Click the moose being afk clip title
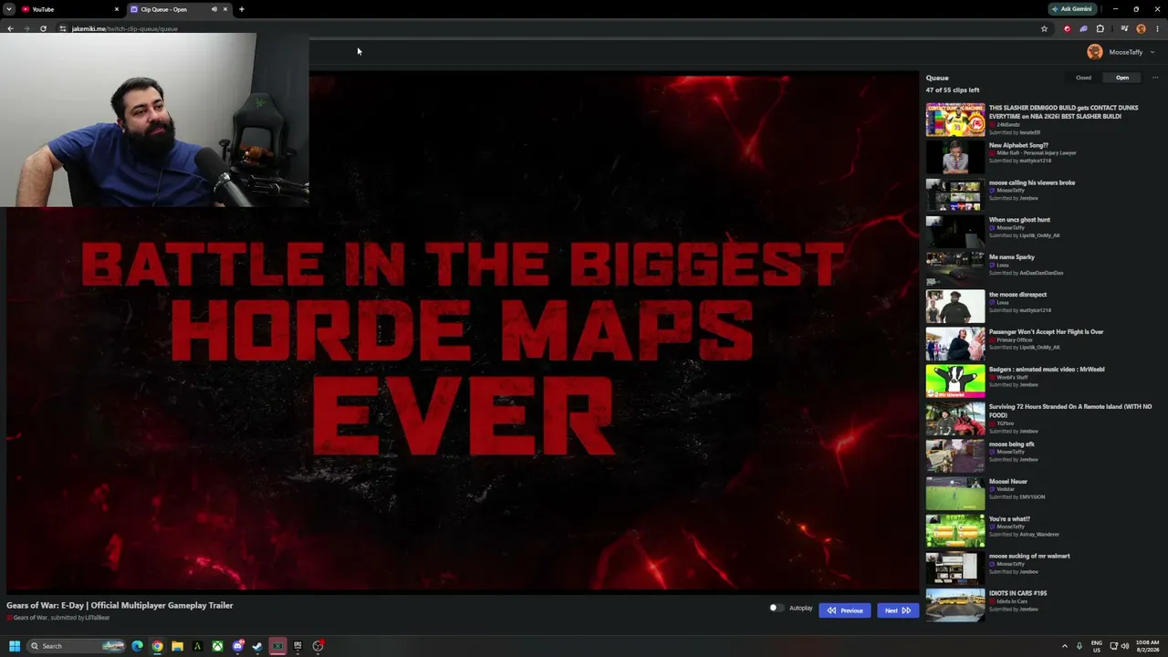Viewport: 1168px width, 657px height. [x=1012, y=444]
